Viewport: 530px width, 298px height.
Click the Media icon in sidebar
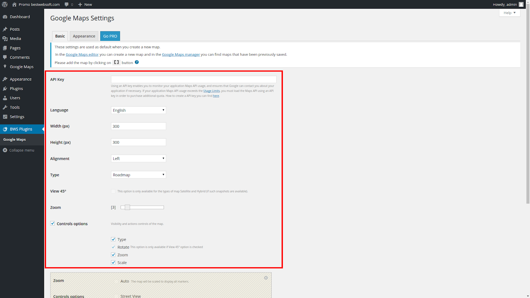pyautogui.click(x=5, y=38)
